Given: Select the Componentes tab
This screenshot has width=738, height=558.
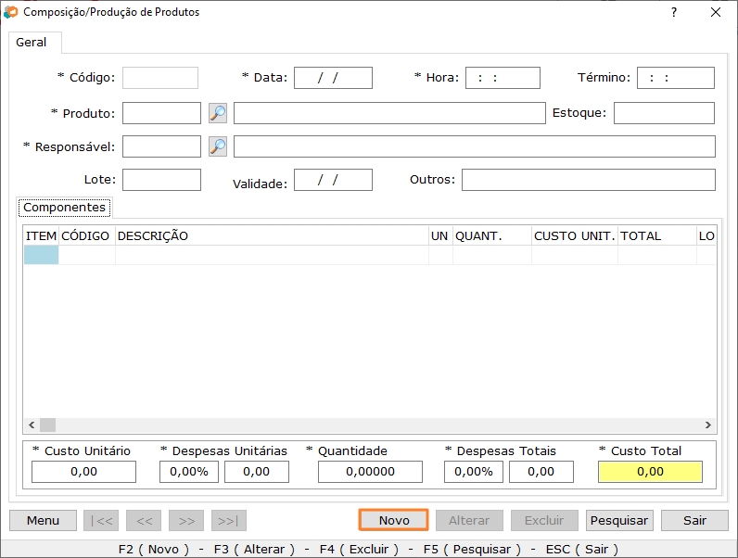Looking at the screenshot, I should [65, 208].
